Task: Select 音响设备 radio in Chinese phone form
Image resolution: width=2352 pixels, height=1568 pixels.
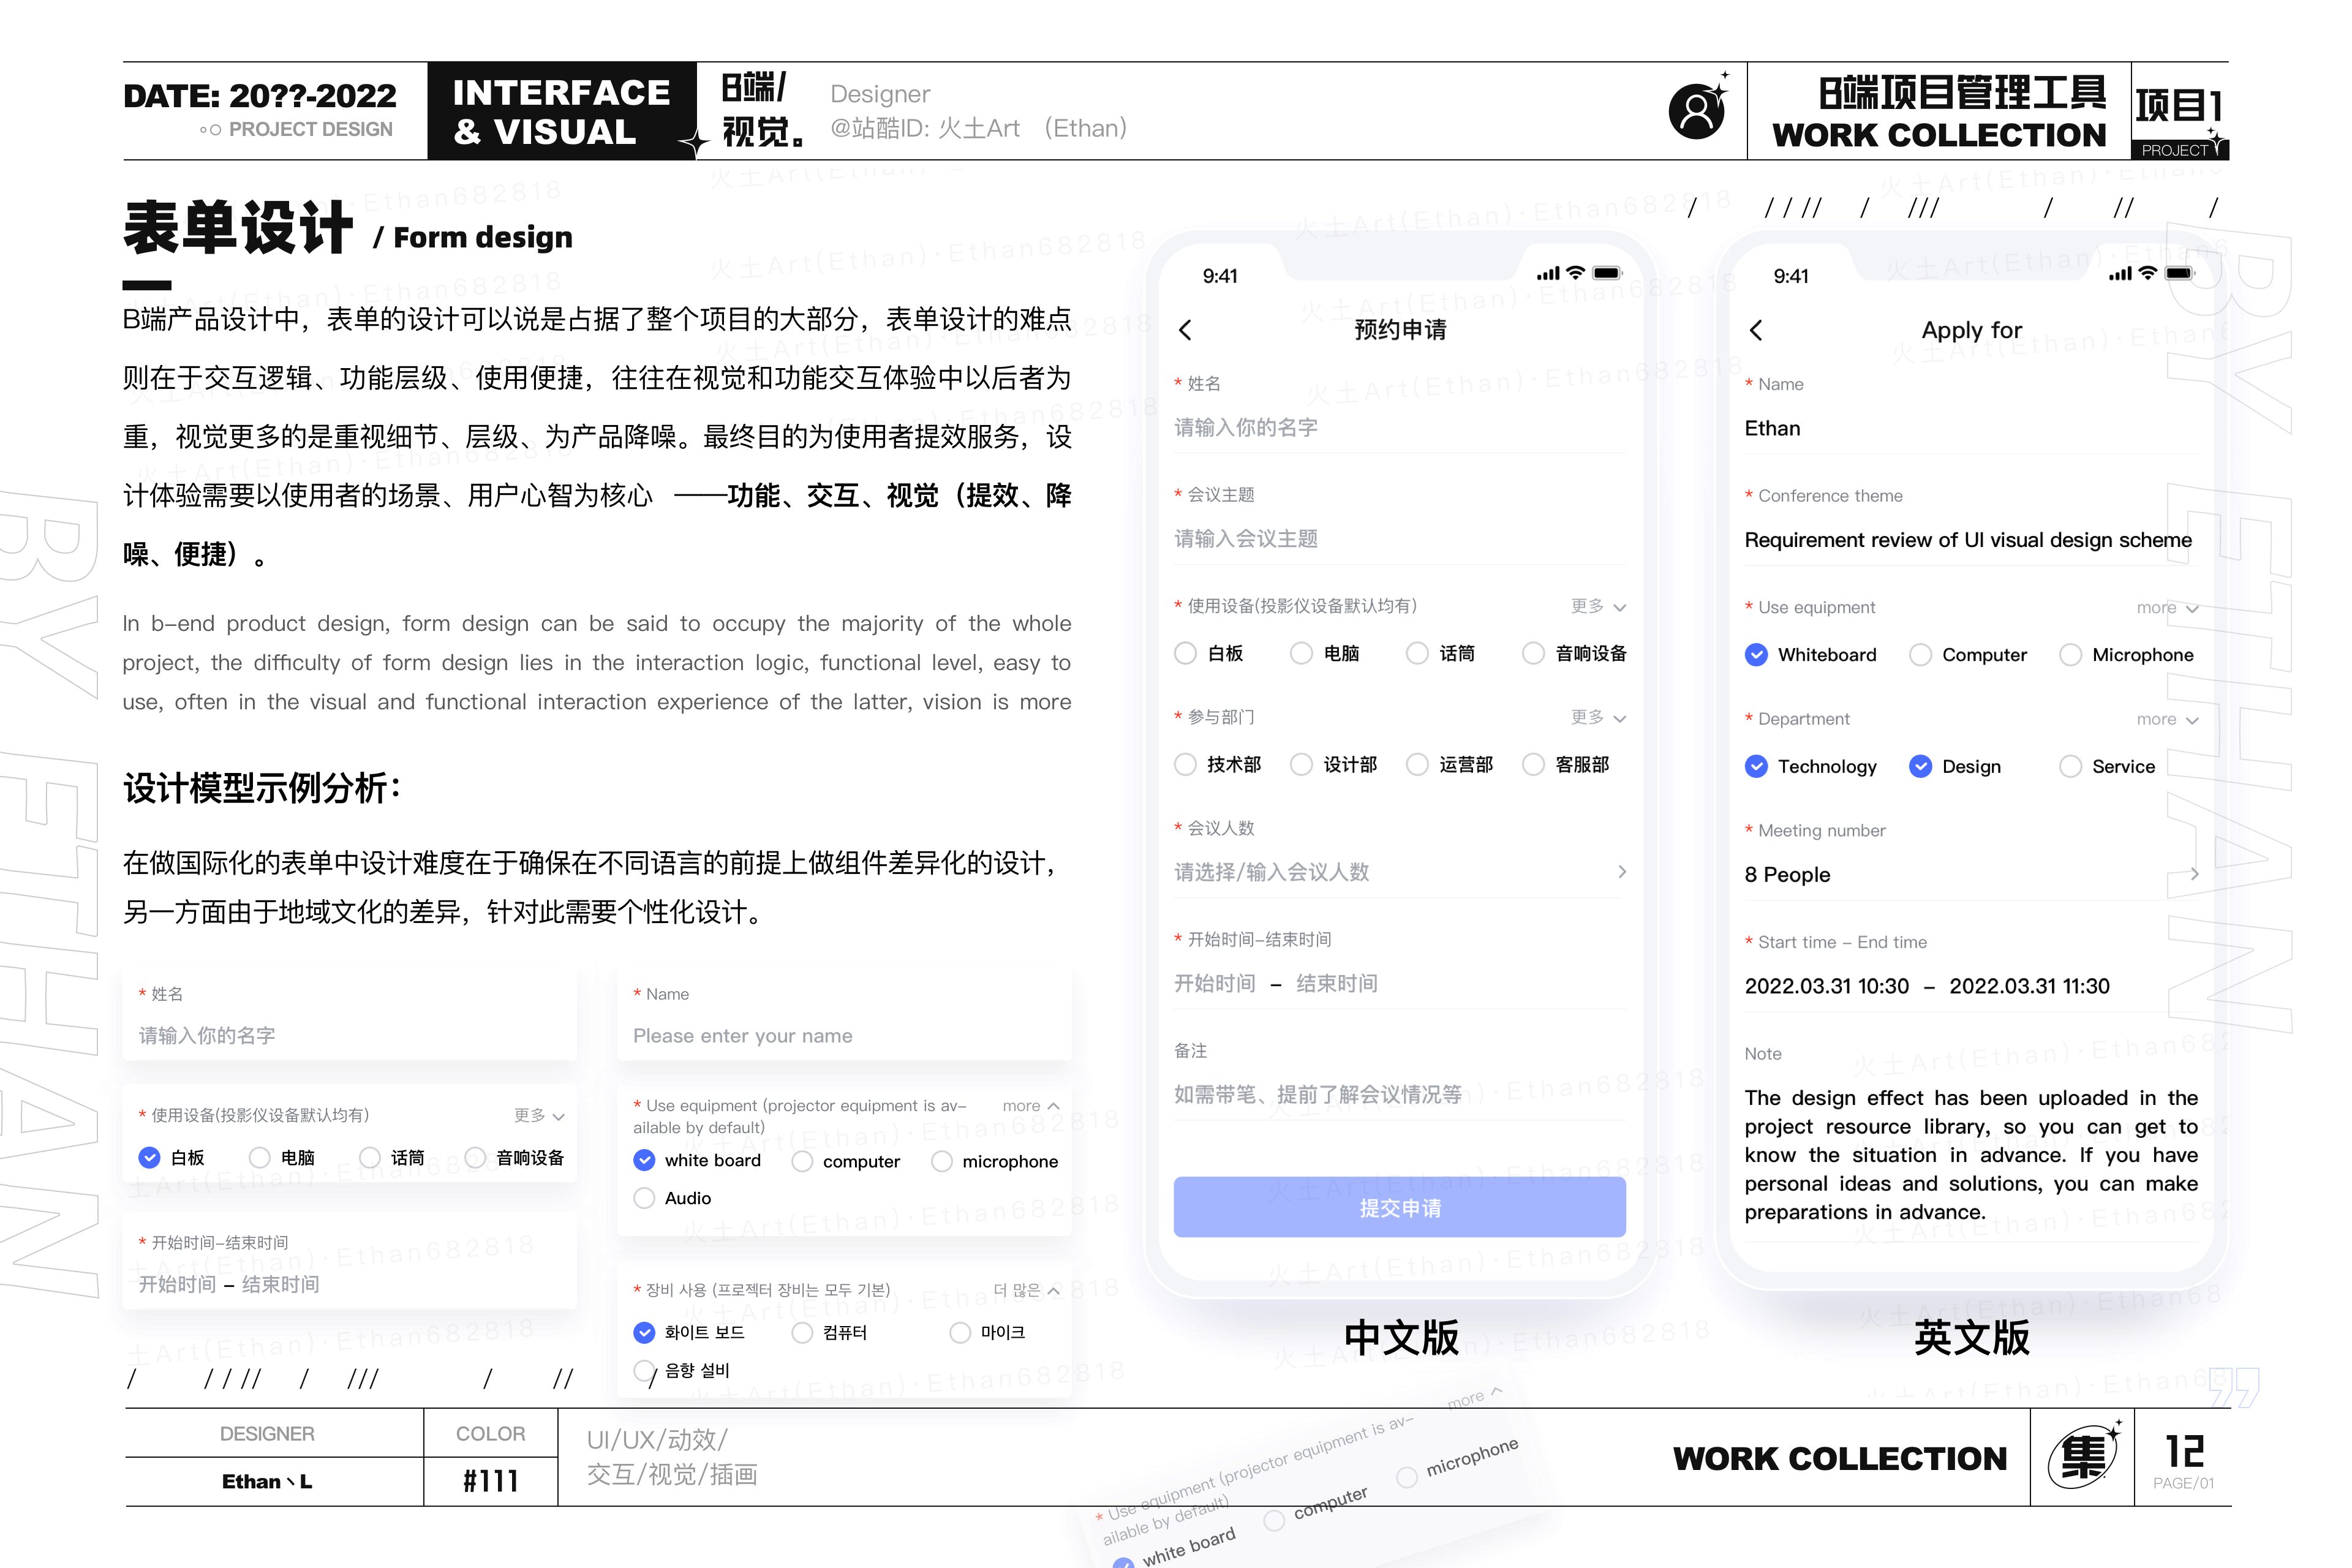Action: (1533, 653)
